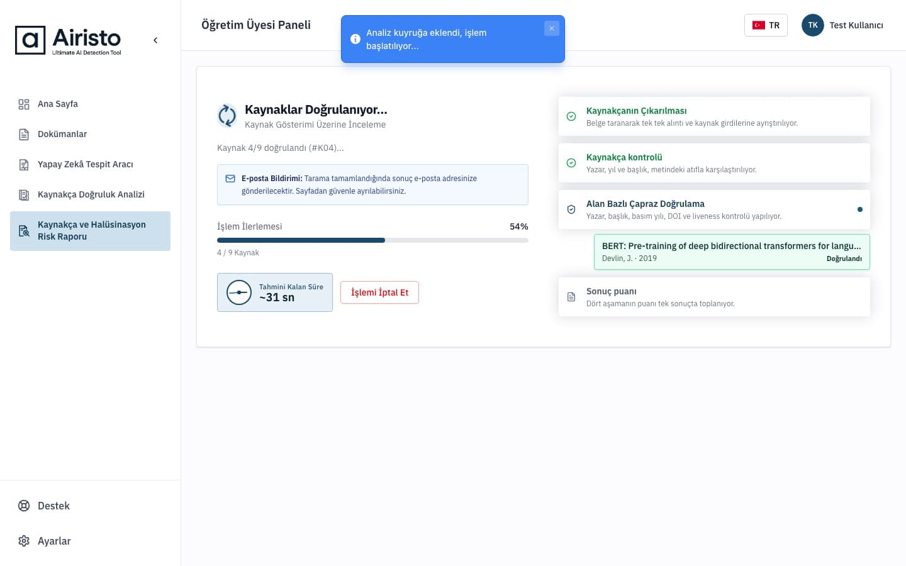Screen dimensions: 906x566
Task: Select the Sonuç puanı step card
Action: pyautogui.click(x=714, y=297)
